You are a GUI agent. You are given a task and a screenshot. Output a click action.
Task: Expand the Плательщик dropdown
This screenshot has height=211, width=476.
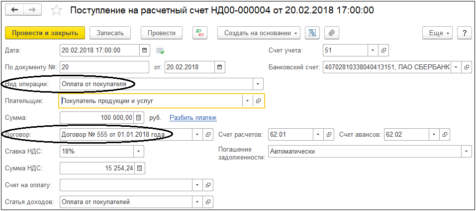248,101
